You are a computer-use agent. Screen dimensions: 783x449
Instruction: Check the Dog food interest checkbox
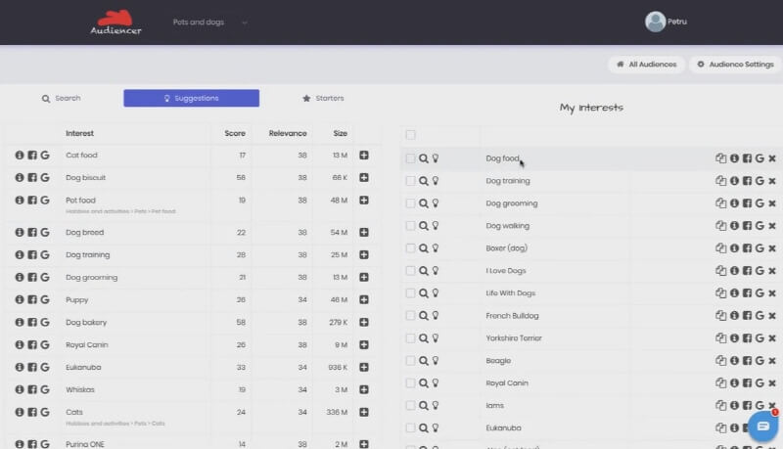click(410, 158)
